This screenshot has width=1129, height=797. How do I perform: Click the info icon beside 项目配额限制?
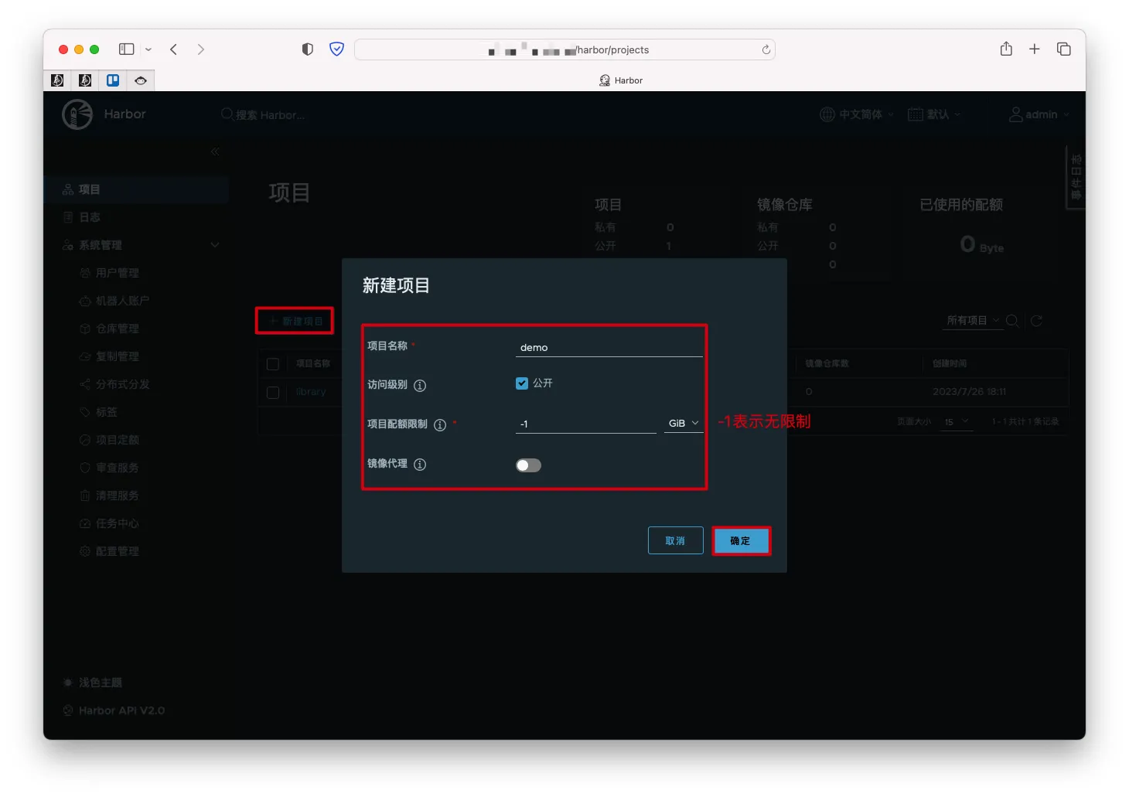tap(440, 424)
